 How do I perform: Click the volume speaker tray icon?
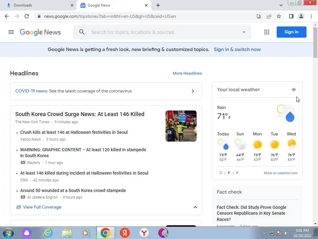tap(287, 233)
